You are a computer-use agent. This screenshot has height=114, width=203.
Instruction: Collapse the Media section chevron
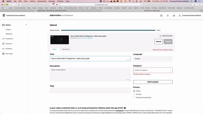click(26, 25)
